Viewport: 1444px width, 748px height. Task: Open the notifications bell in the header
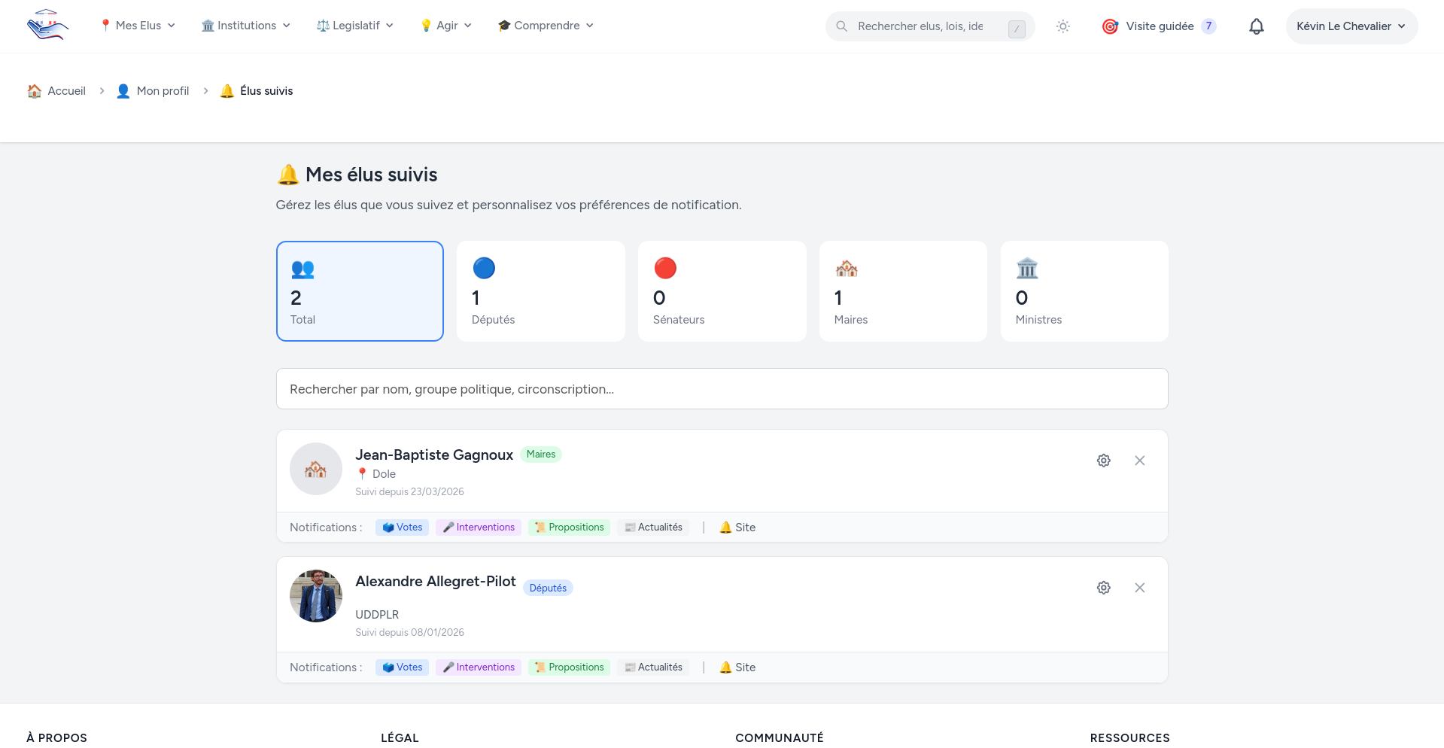coord(1256,26)
